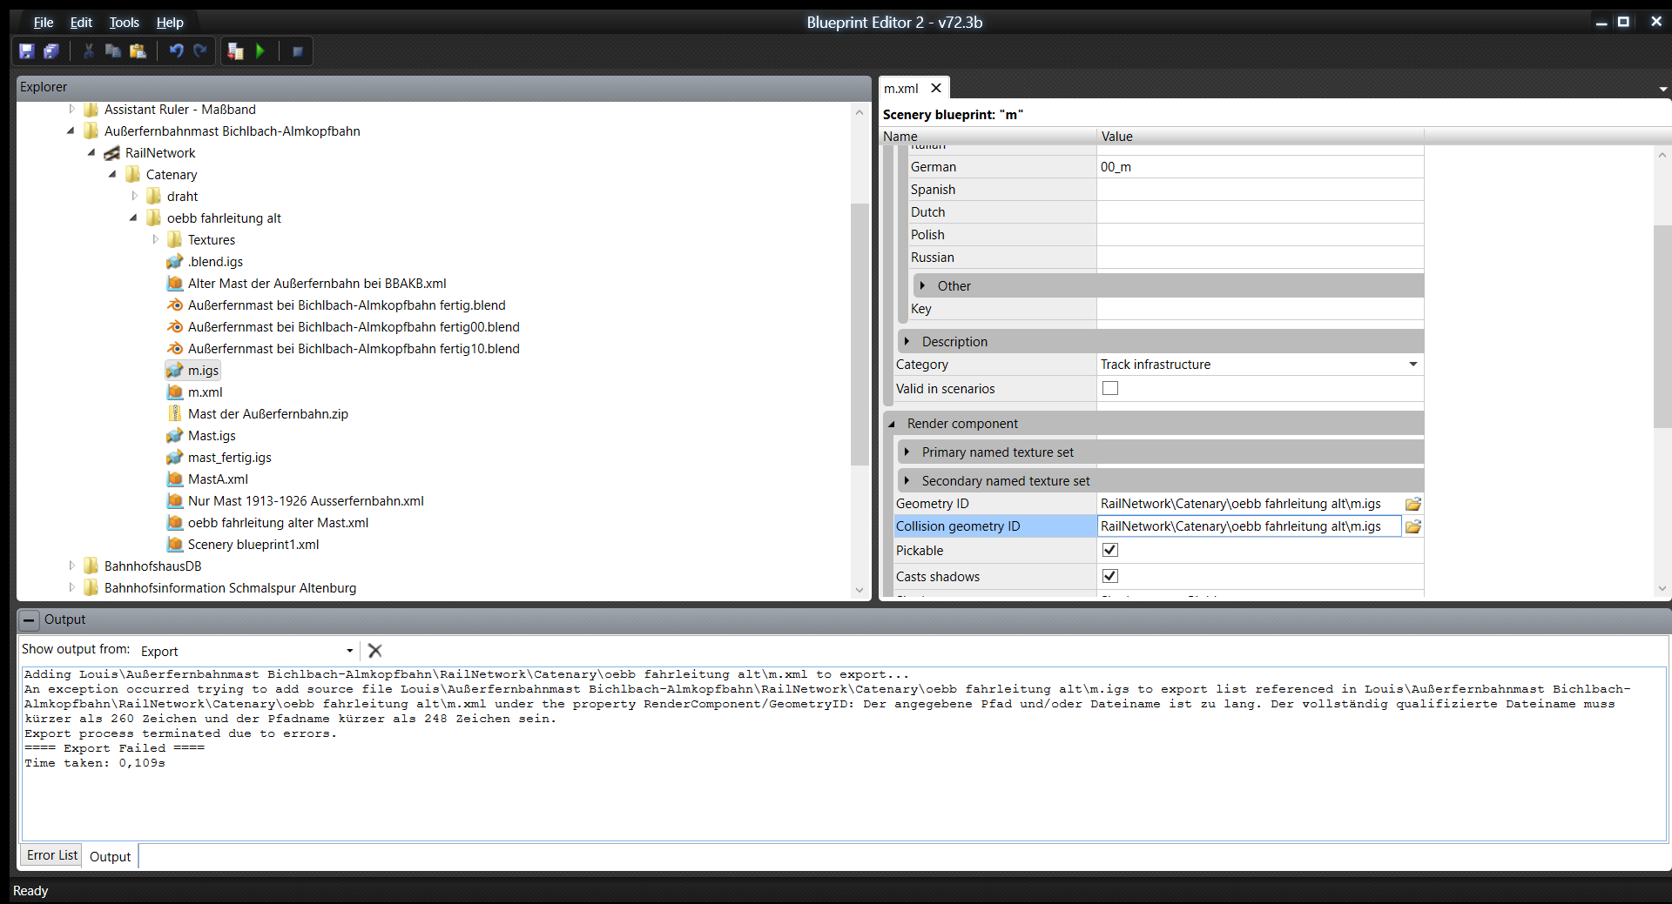Select the Mast.igs file icon
Screen dimensions: 1672x904
(x=174, y=436)
